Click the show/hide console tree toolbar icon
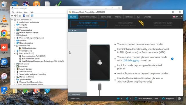The height and width of the screenshot is (105, 186). tap(20, 16)
